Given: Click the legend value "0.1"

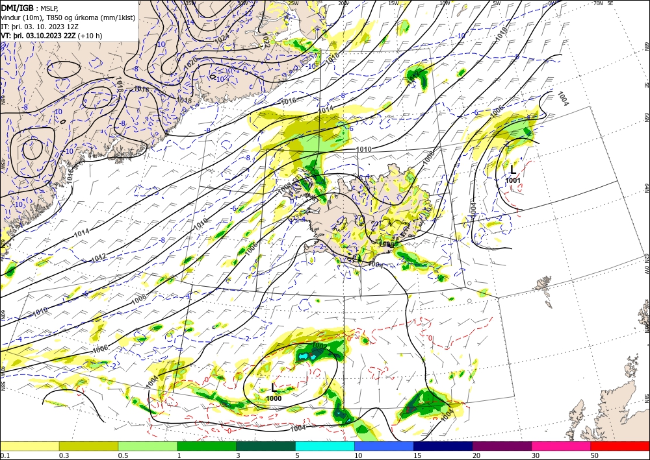Looking at the screenshot, I should (5, 455).
